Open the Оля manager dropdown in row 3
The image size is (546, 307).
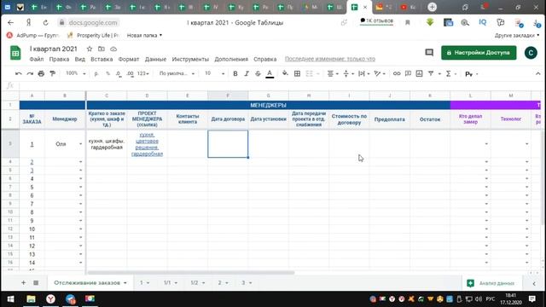(x=80, y=144)
